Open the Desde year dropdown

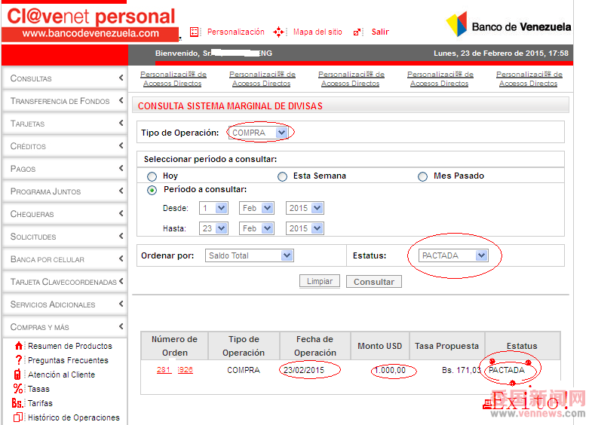tap(305, 208)
